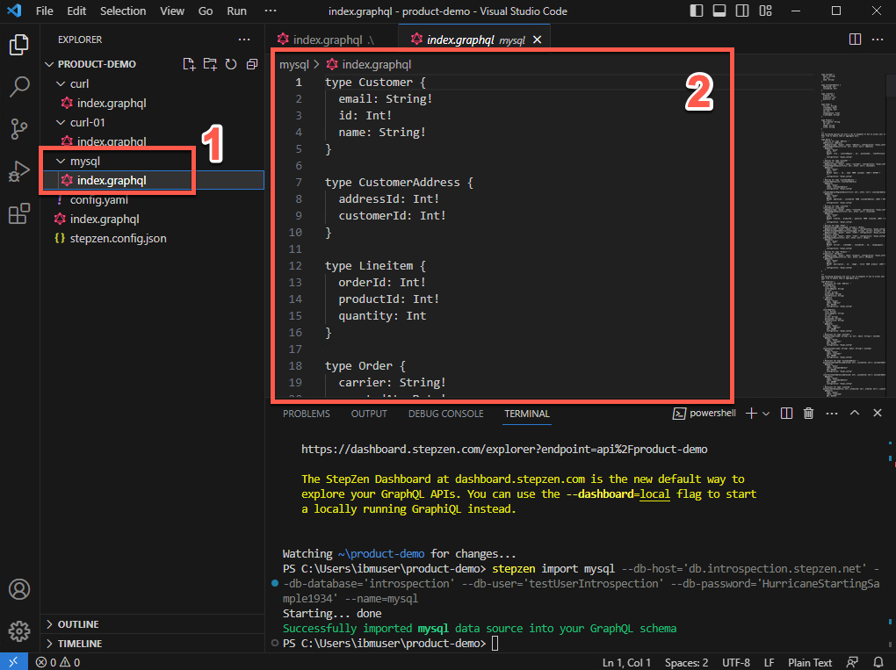Viewport: 896px width, 670px height.
Task: Open the new terminal launch profile dropdown
Action: tap(767, 414)
